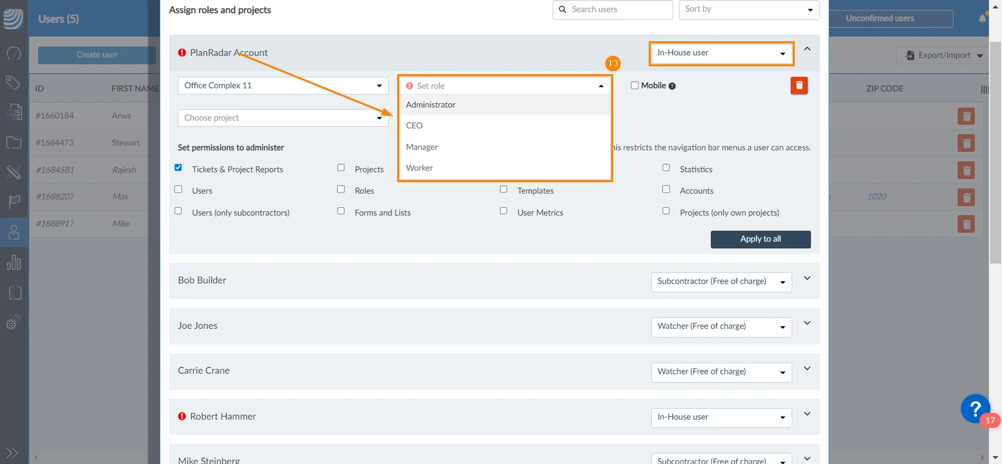
Task: Check the Templates permission box
Action: (x=504, y=189)
